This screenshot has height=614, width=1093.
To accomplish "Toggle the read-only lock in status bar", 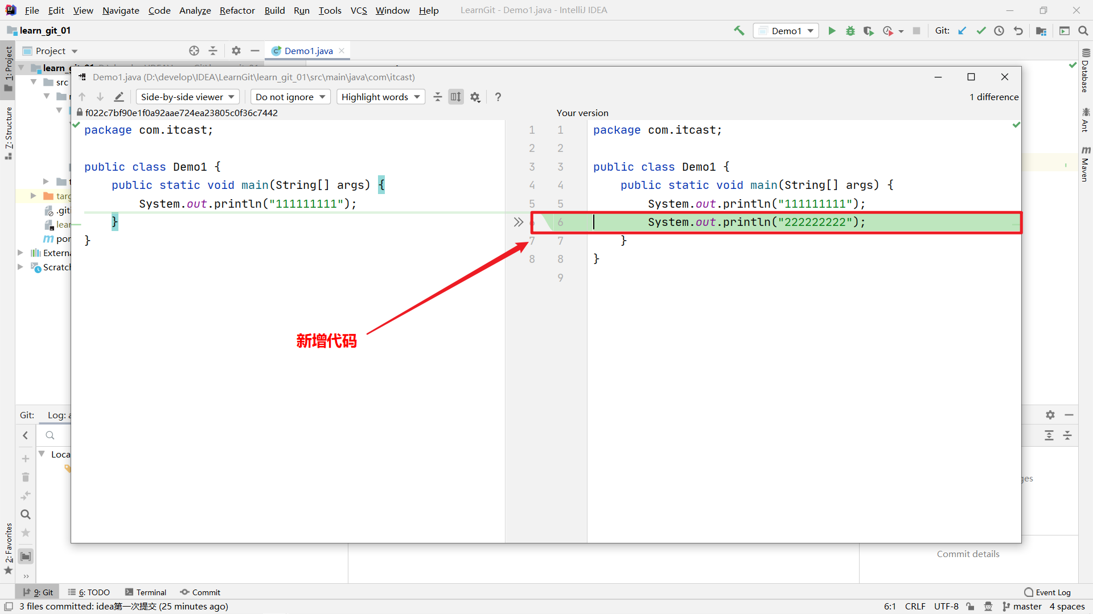I will [x=971, y=607].
